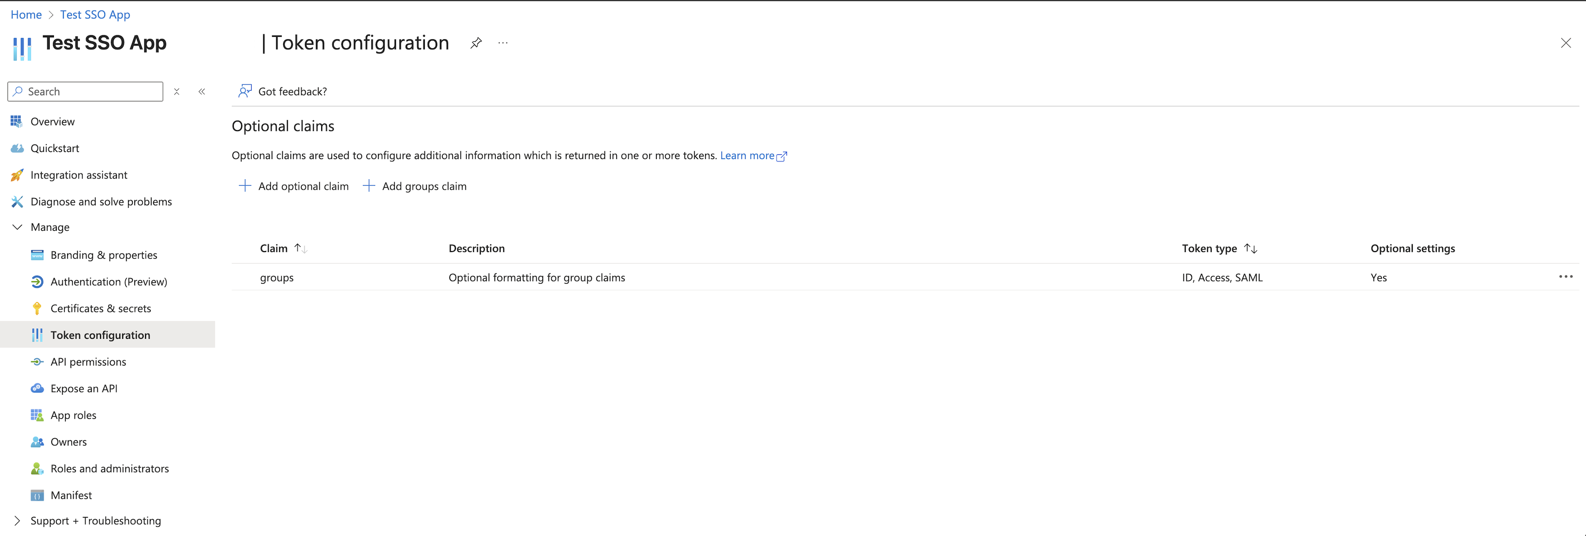Click inside the sidebar Search box

click(x=85, y=92)
